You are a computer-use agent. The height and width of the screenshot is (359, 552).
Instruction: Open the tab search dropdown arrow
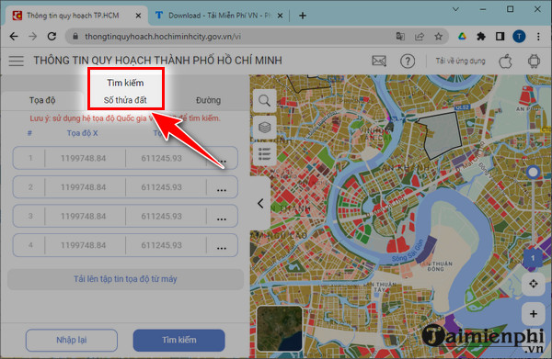pos(455,9)
